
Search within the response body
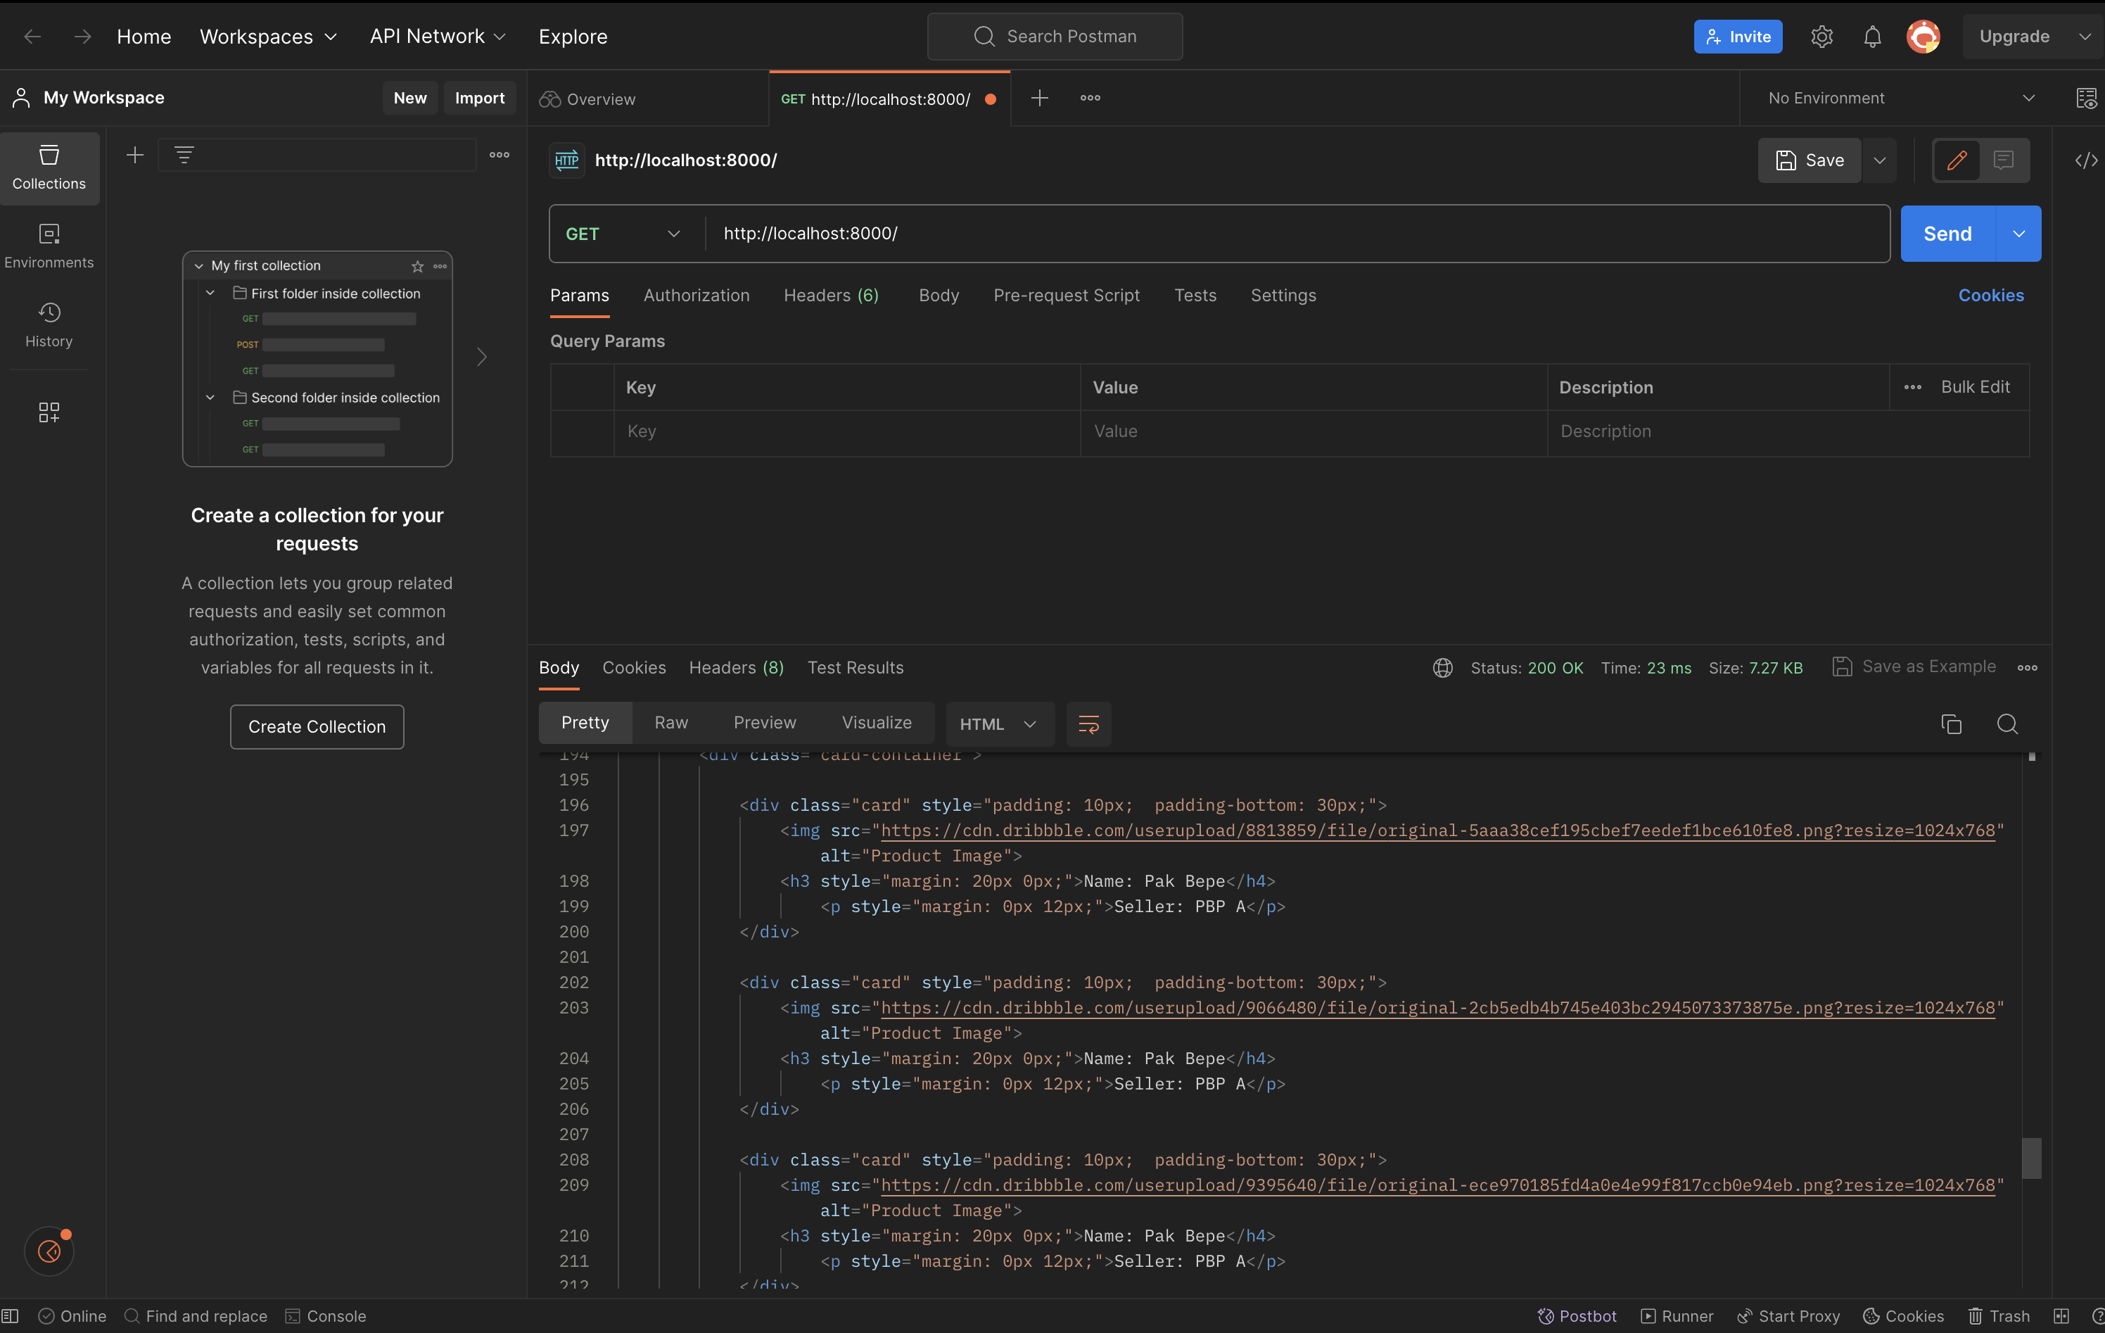[x=2007, y=724]
